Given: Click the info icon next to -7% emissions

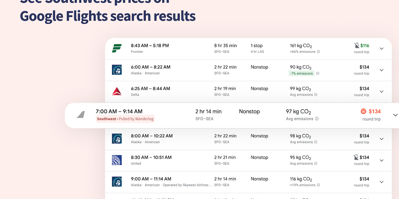Looking at the screenshot, I should 318,73.
